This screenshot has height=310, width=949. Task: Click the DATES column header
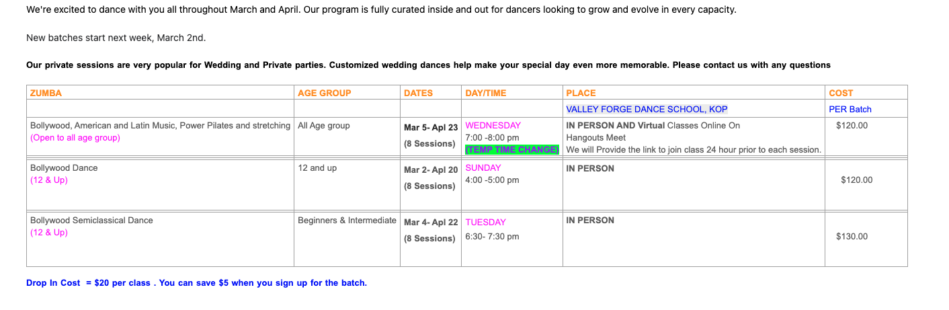pyautogui.click(x=418, y=93)
